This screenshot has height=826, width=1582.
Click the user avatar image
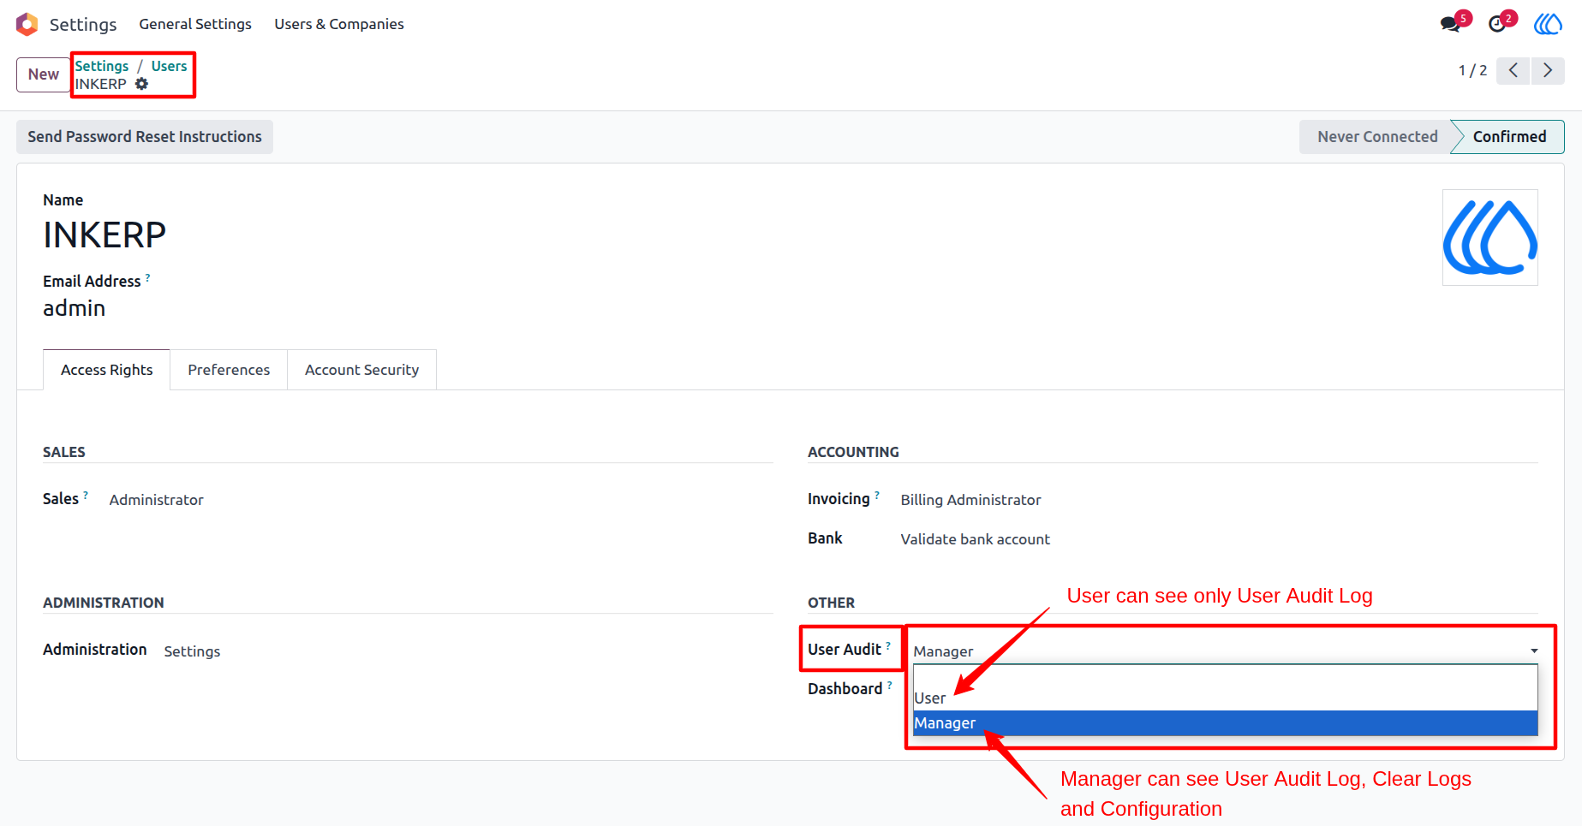[x=1490, y=237]
